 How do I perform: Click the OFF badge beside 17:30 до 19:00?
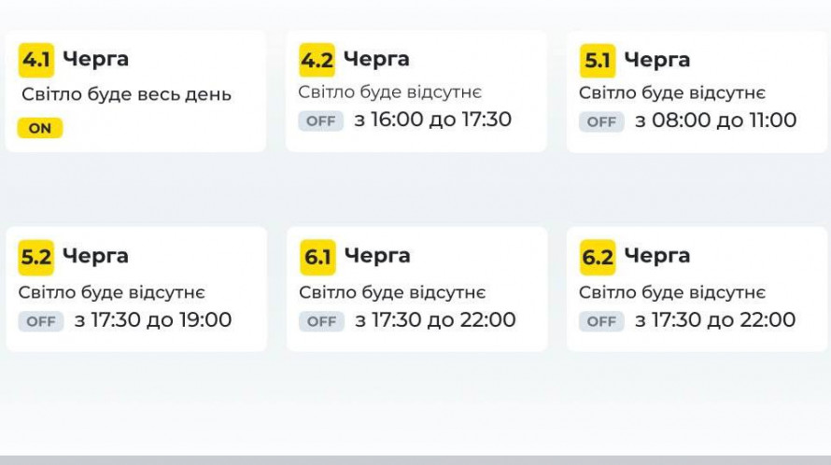(41, 321)
